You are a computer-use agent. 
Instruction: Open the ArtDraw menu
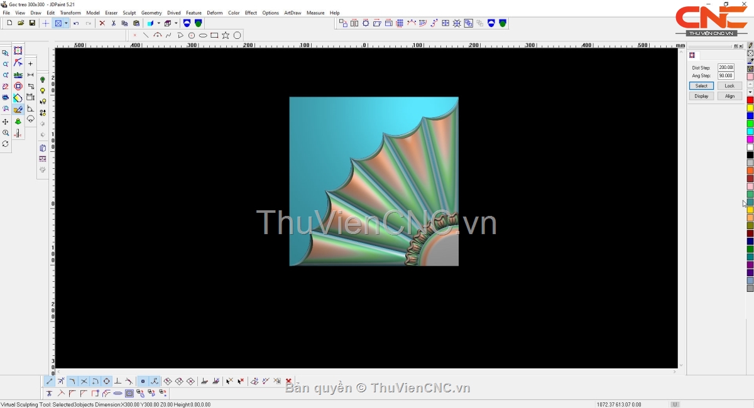292,13
